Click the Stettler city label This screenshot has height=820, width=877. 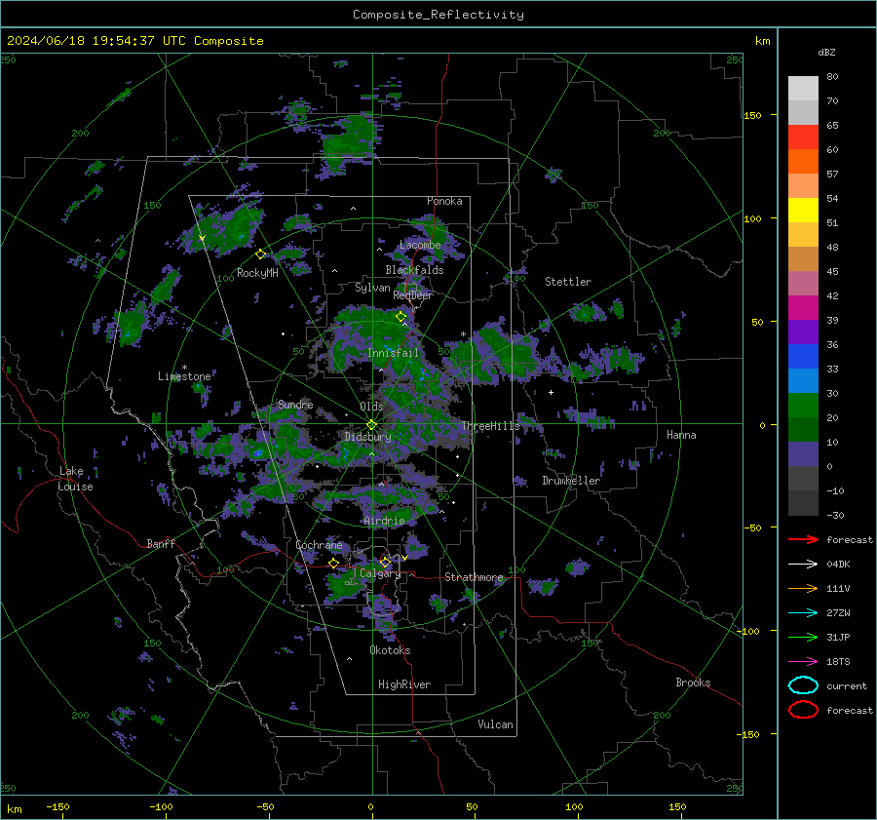pyautogui.click(x=568, y=282)
